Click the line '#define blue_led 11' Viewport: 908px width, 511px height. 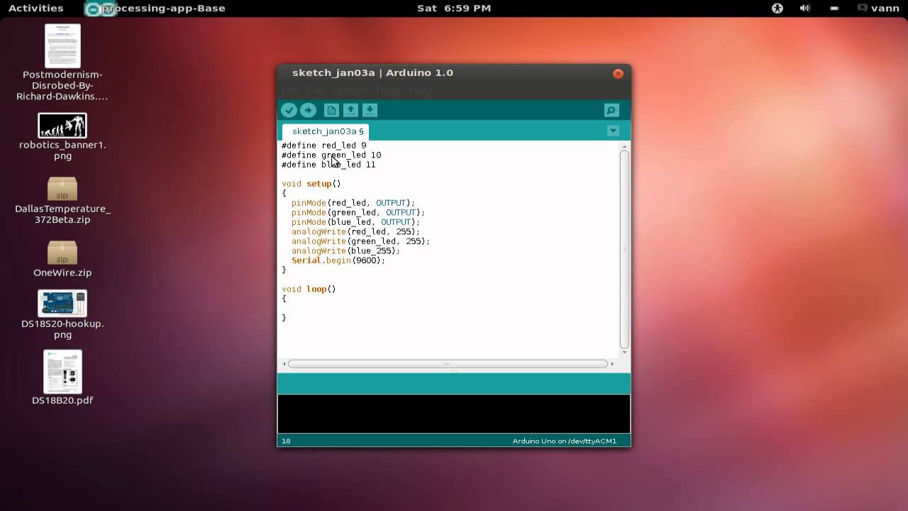(328, 165)
